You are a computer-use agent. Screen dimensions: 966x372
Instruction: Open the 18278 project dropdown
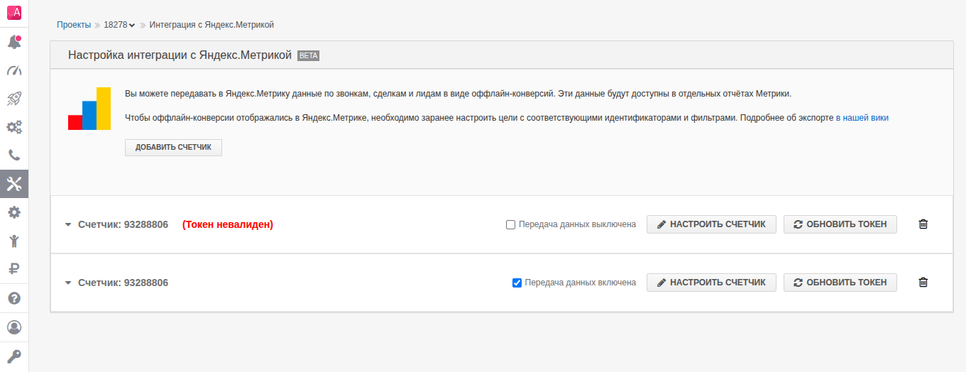[x=119, y=25]
